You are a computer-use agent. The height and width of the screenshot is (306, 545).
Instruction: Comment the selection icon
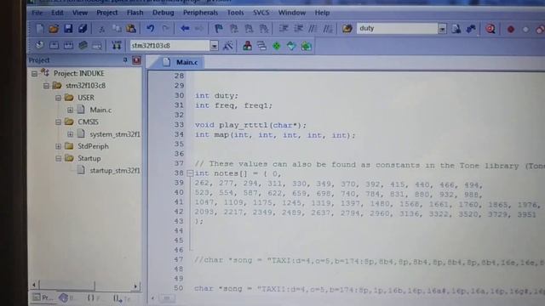[313, 28]
